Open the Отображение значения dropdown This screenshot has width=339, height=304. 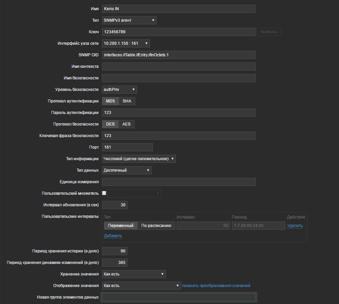tap(141, 286)
